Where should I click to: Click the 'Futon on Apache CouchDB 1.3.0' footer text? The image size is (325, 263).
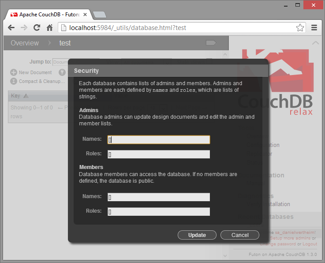(x=283, y=254)
